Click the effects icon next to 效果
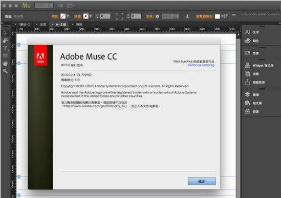Screen dimensions: 281x198 tap(157, 16)
